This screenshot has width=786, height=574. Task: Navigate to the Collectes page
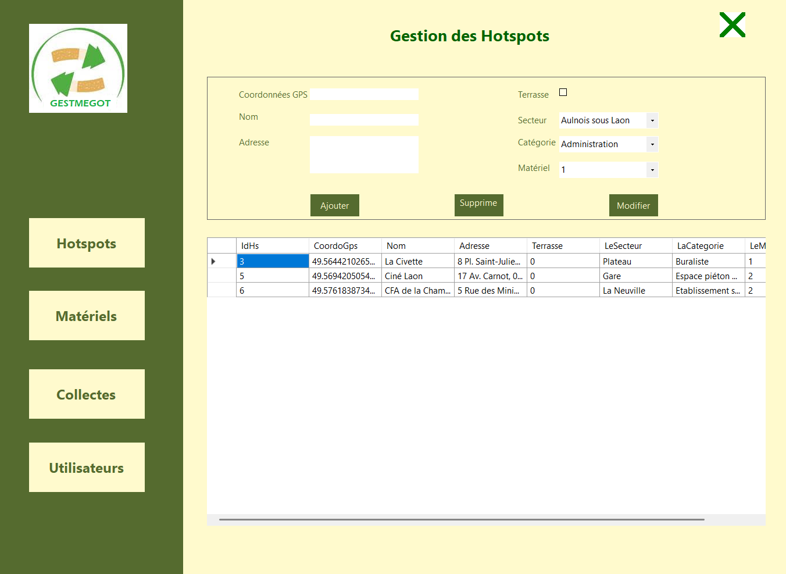click(x=87, y=394)
